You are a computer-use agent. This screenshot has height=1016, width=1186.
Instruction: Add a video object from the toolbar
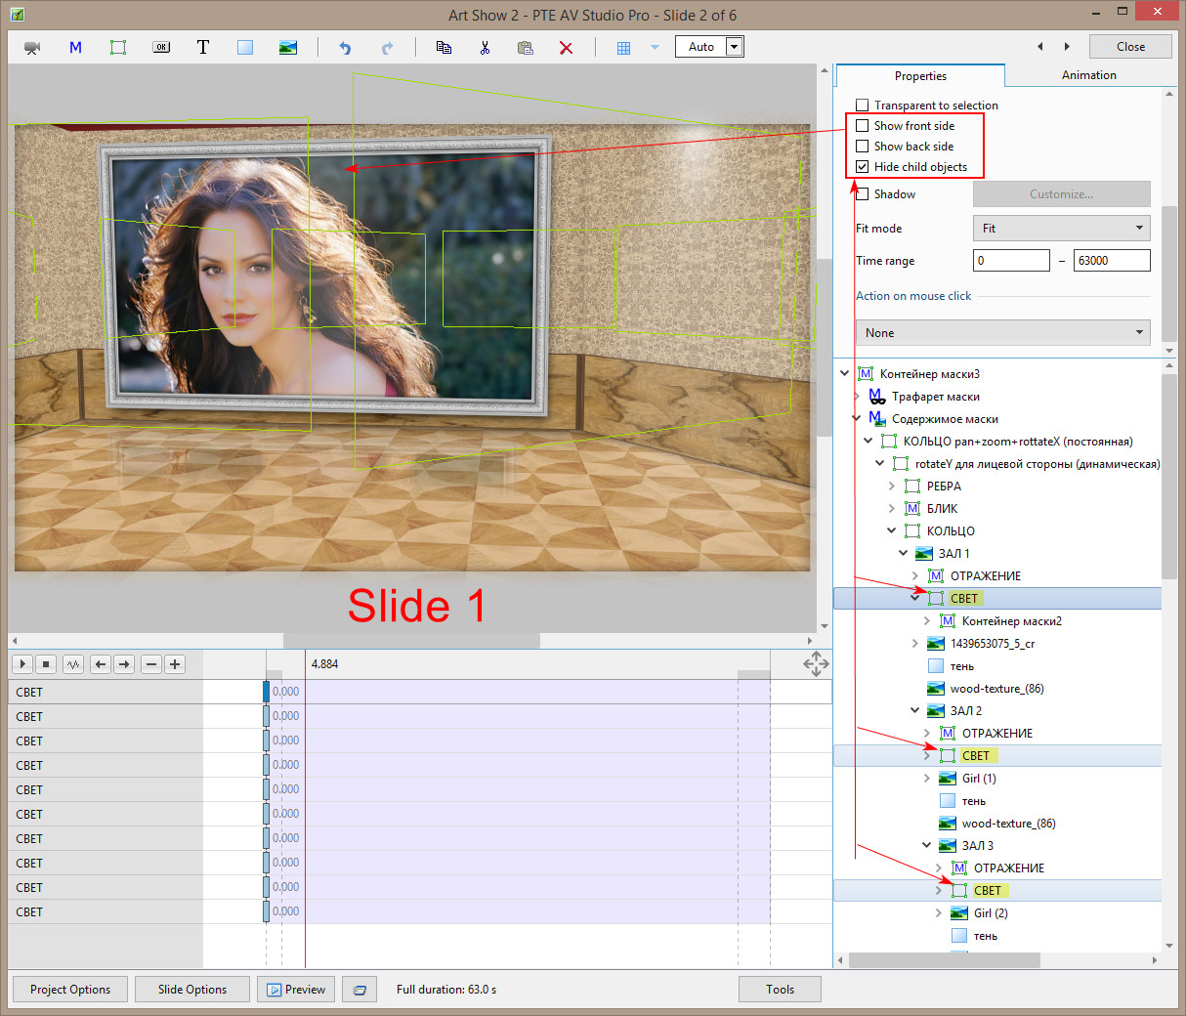(x=32, y=47)
